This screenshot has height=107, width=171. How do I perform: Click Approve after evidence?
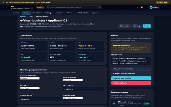pyautogui.click(x=131, y=78)
